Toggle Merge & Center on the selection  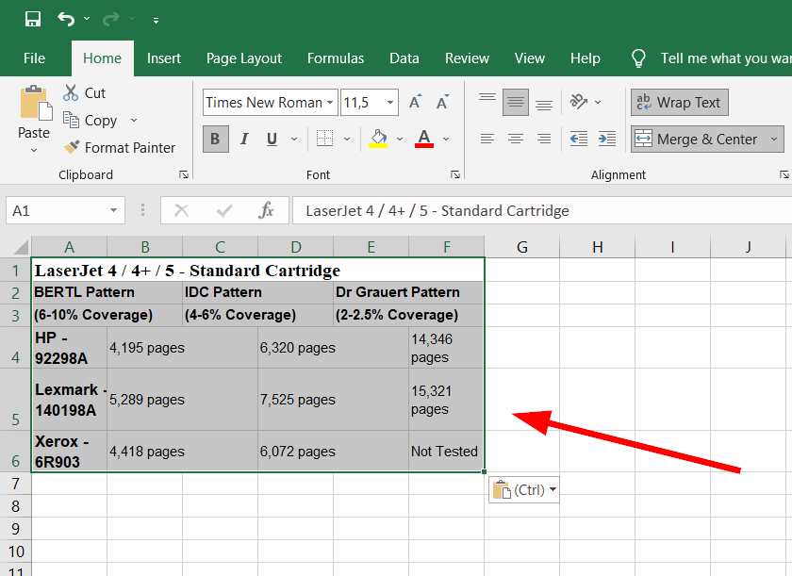pyautogui.click(x=686, y=139)
